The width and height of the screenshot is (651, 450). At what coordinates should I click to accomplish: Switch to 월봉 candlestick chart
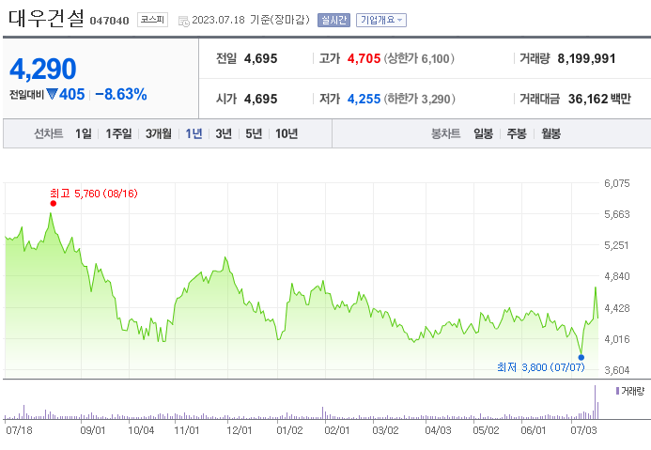[x=550, y=133]
